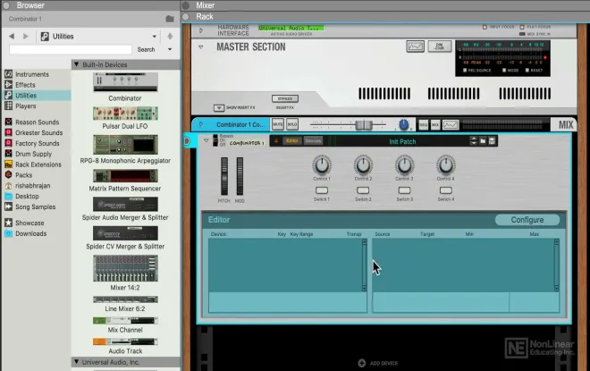Switch Combinator to Devices view
Screen dimensions: 590x371
pos(313,140)
